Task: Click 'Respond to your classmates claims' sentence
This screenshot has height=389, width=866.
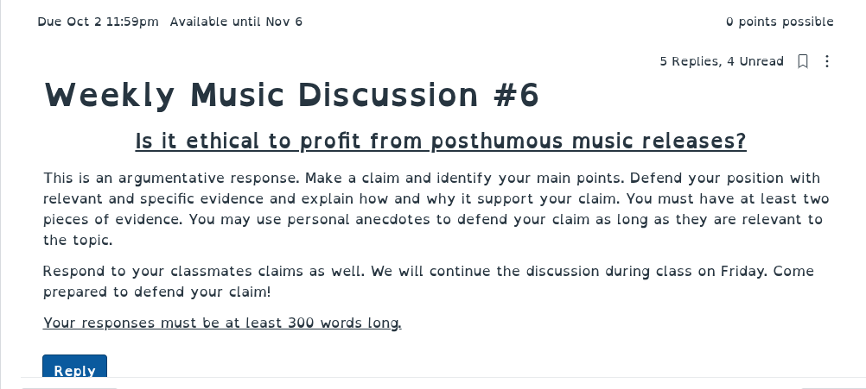Action: pos(205,271)
